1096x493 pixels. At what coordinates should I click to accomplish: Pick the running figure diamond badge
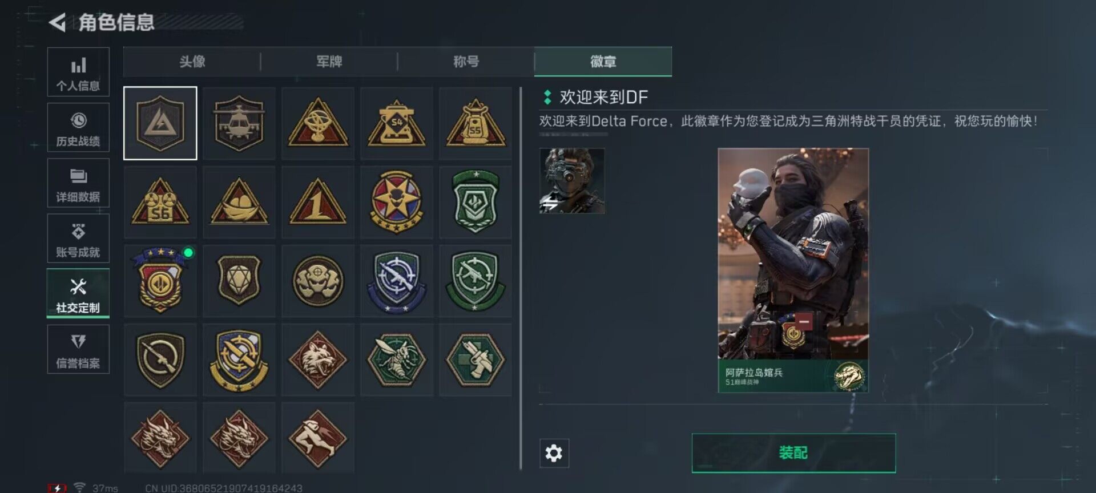(318, 438)
